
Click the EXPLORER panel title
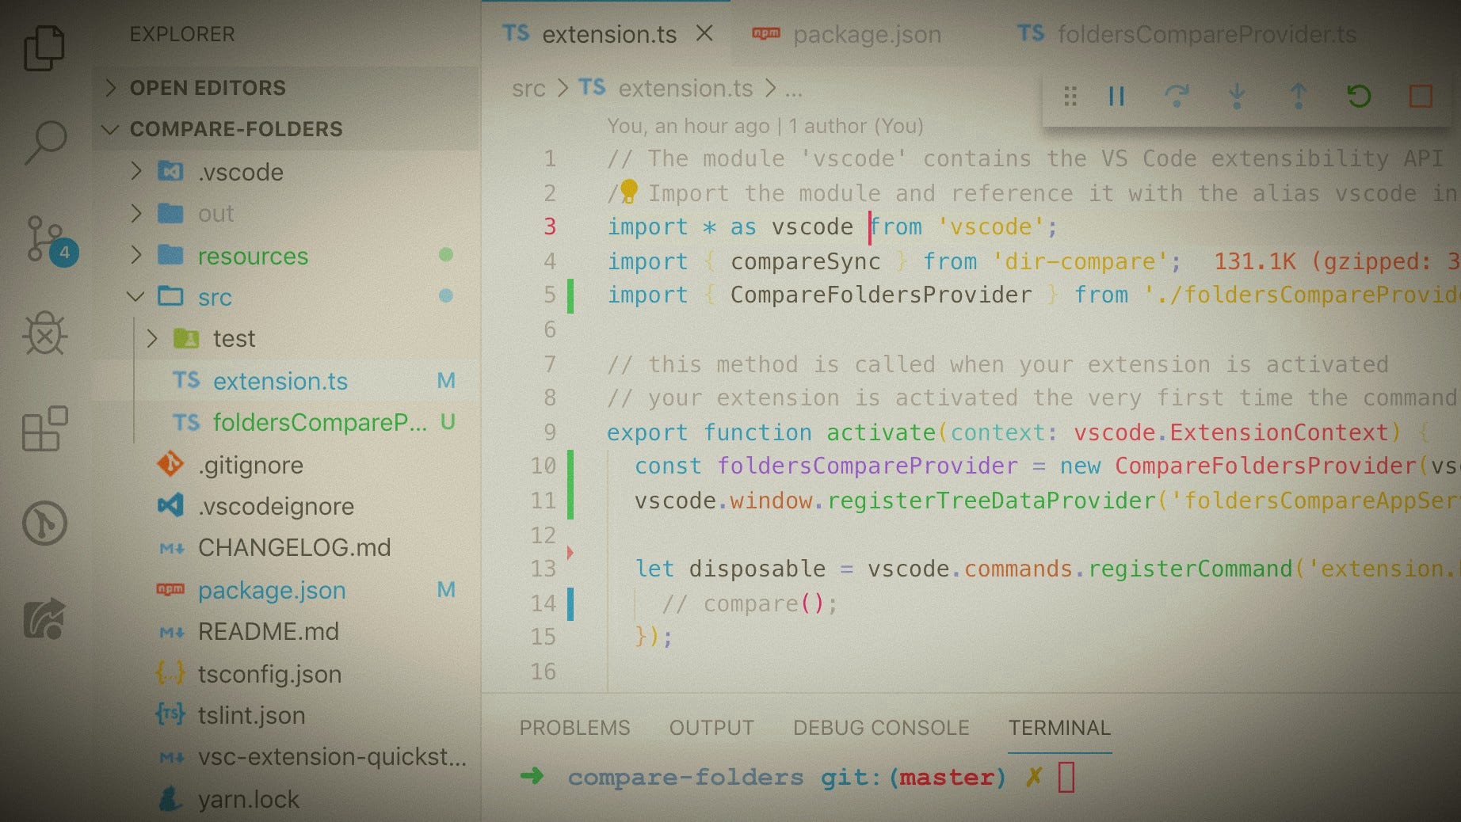point(182,34)
